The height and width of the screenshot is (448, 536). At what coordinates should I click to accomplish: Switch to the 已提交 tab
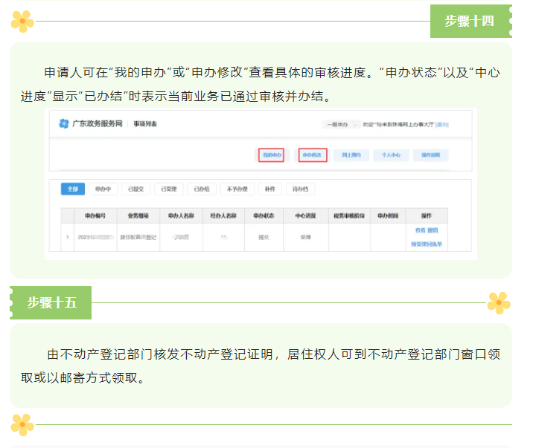point(136,189)
